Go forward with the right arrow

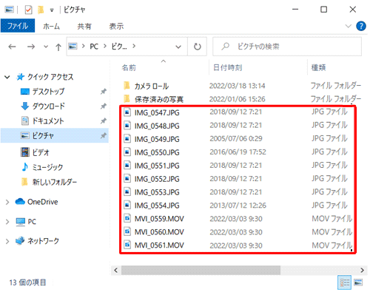31,47
